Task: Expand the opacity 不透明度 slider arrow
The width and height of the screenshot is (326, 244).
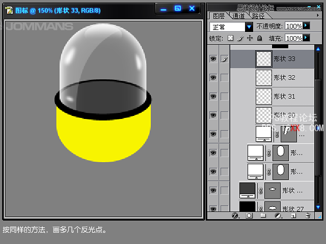Action: (306, 25)
